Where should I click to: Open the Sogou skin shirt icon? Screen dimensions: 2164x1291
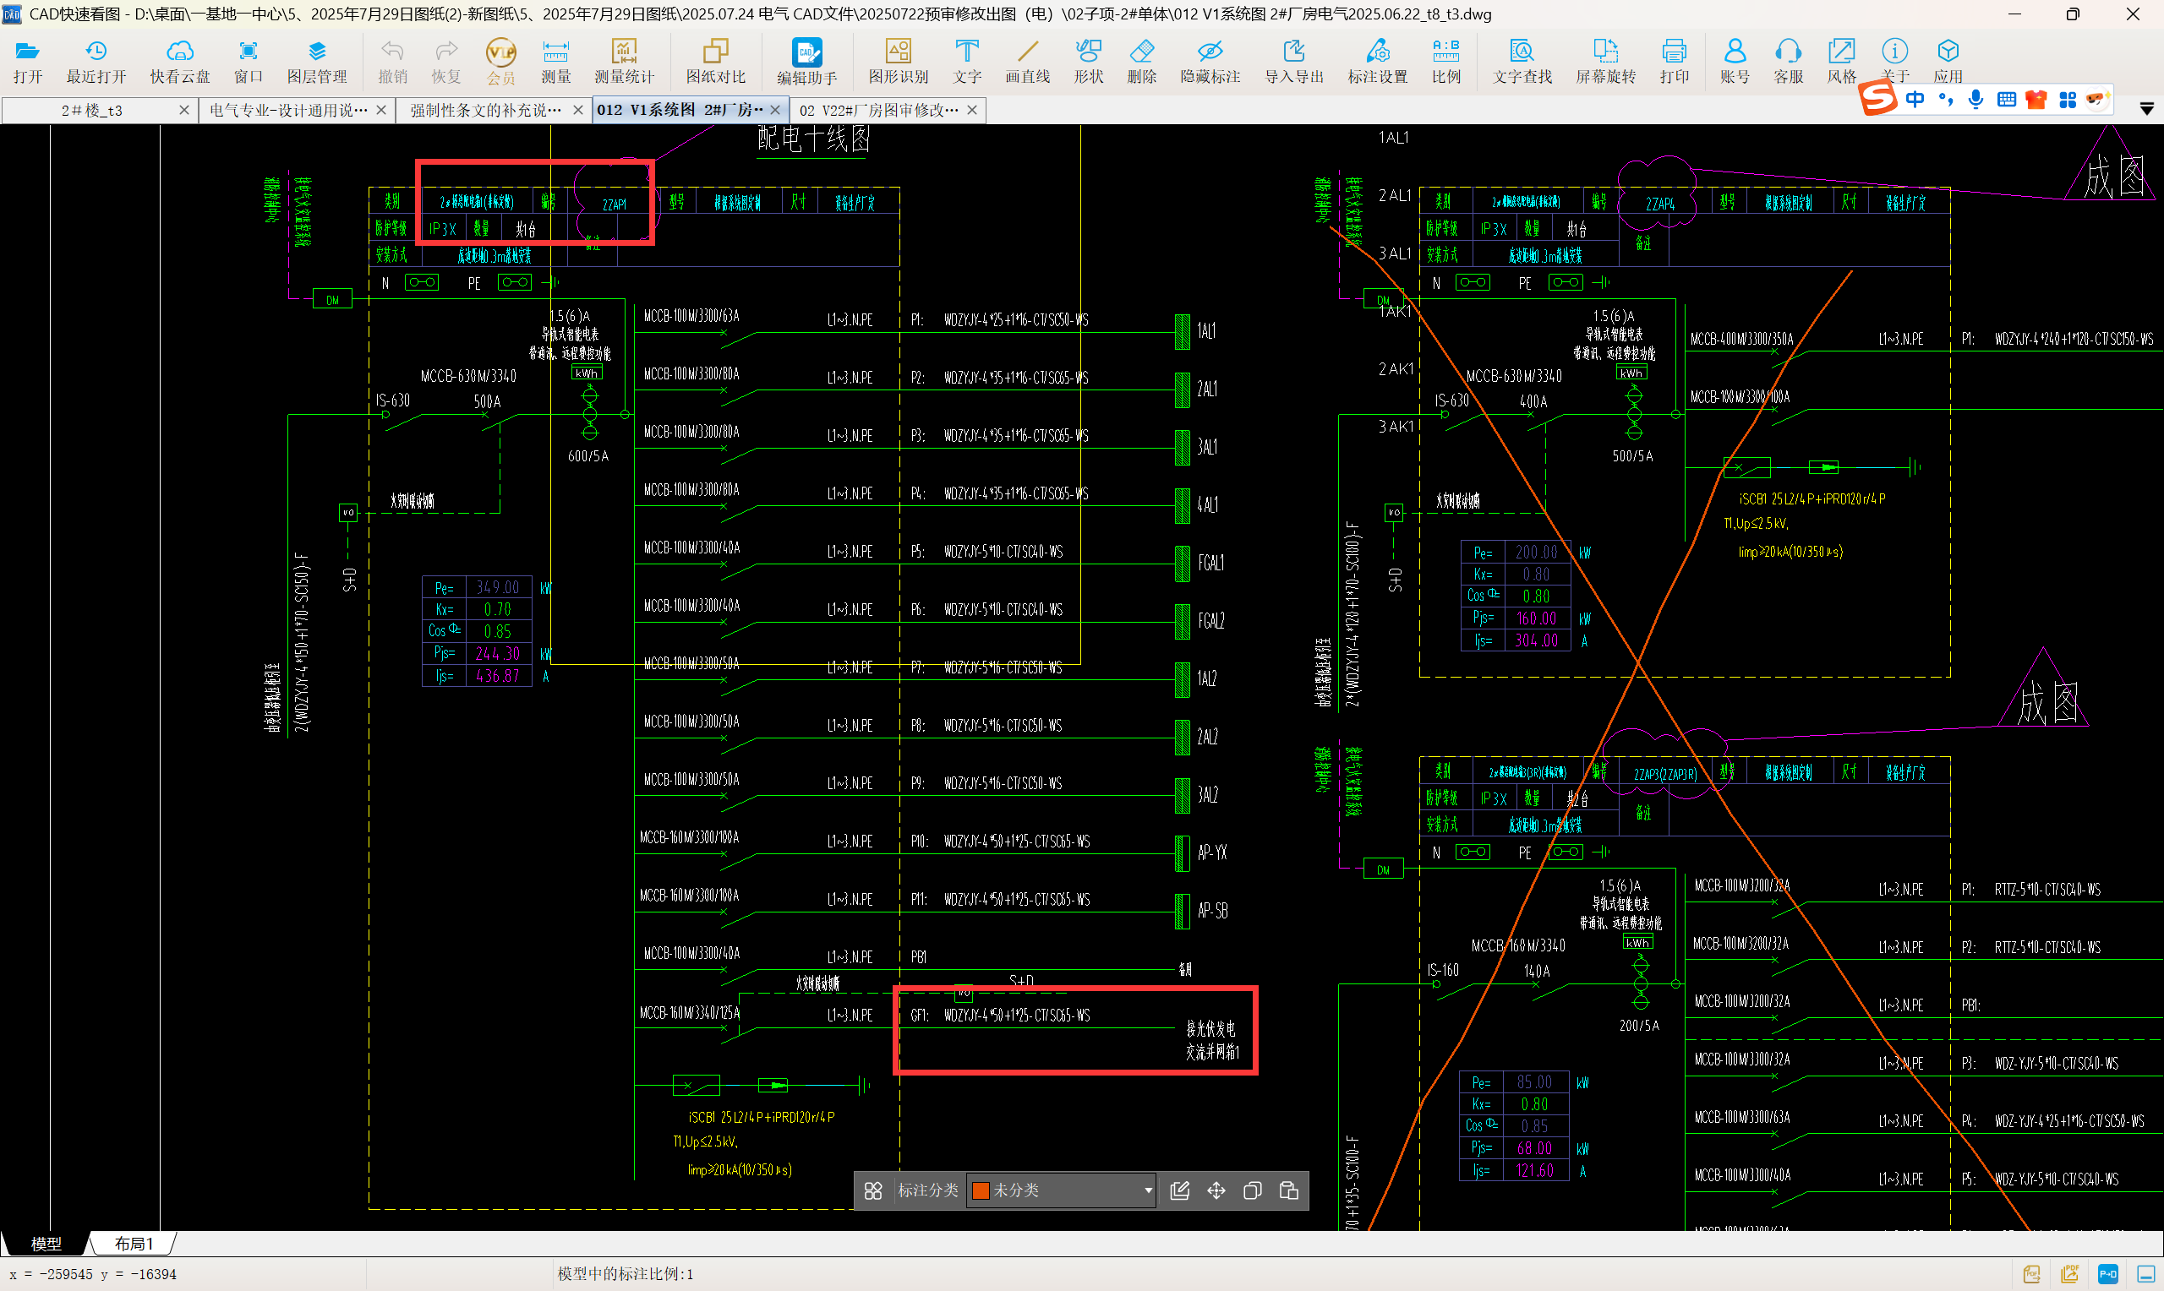click(x=2037, y=99)
